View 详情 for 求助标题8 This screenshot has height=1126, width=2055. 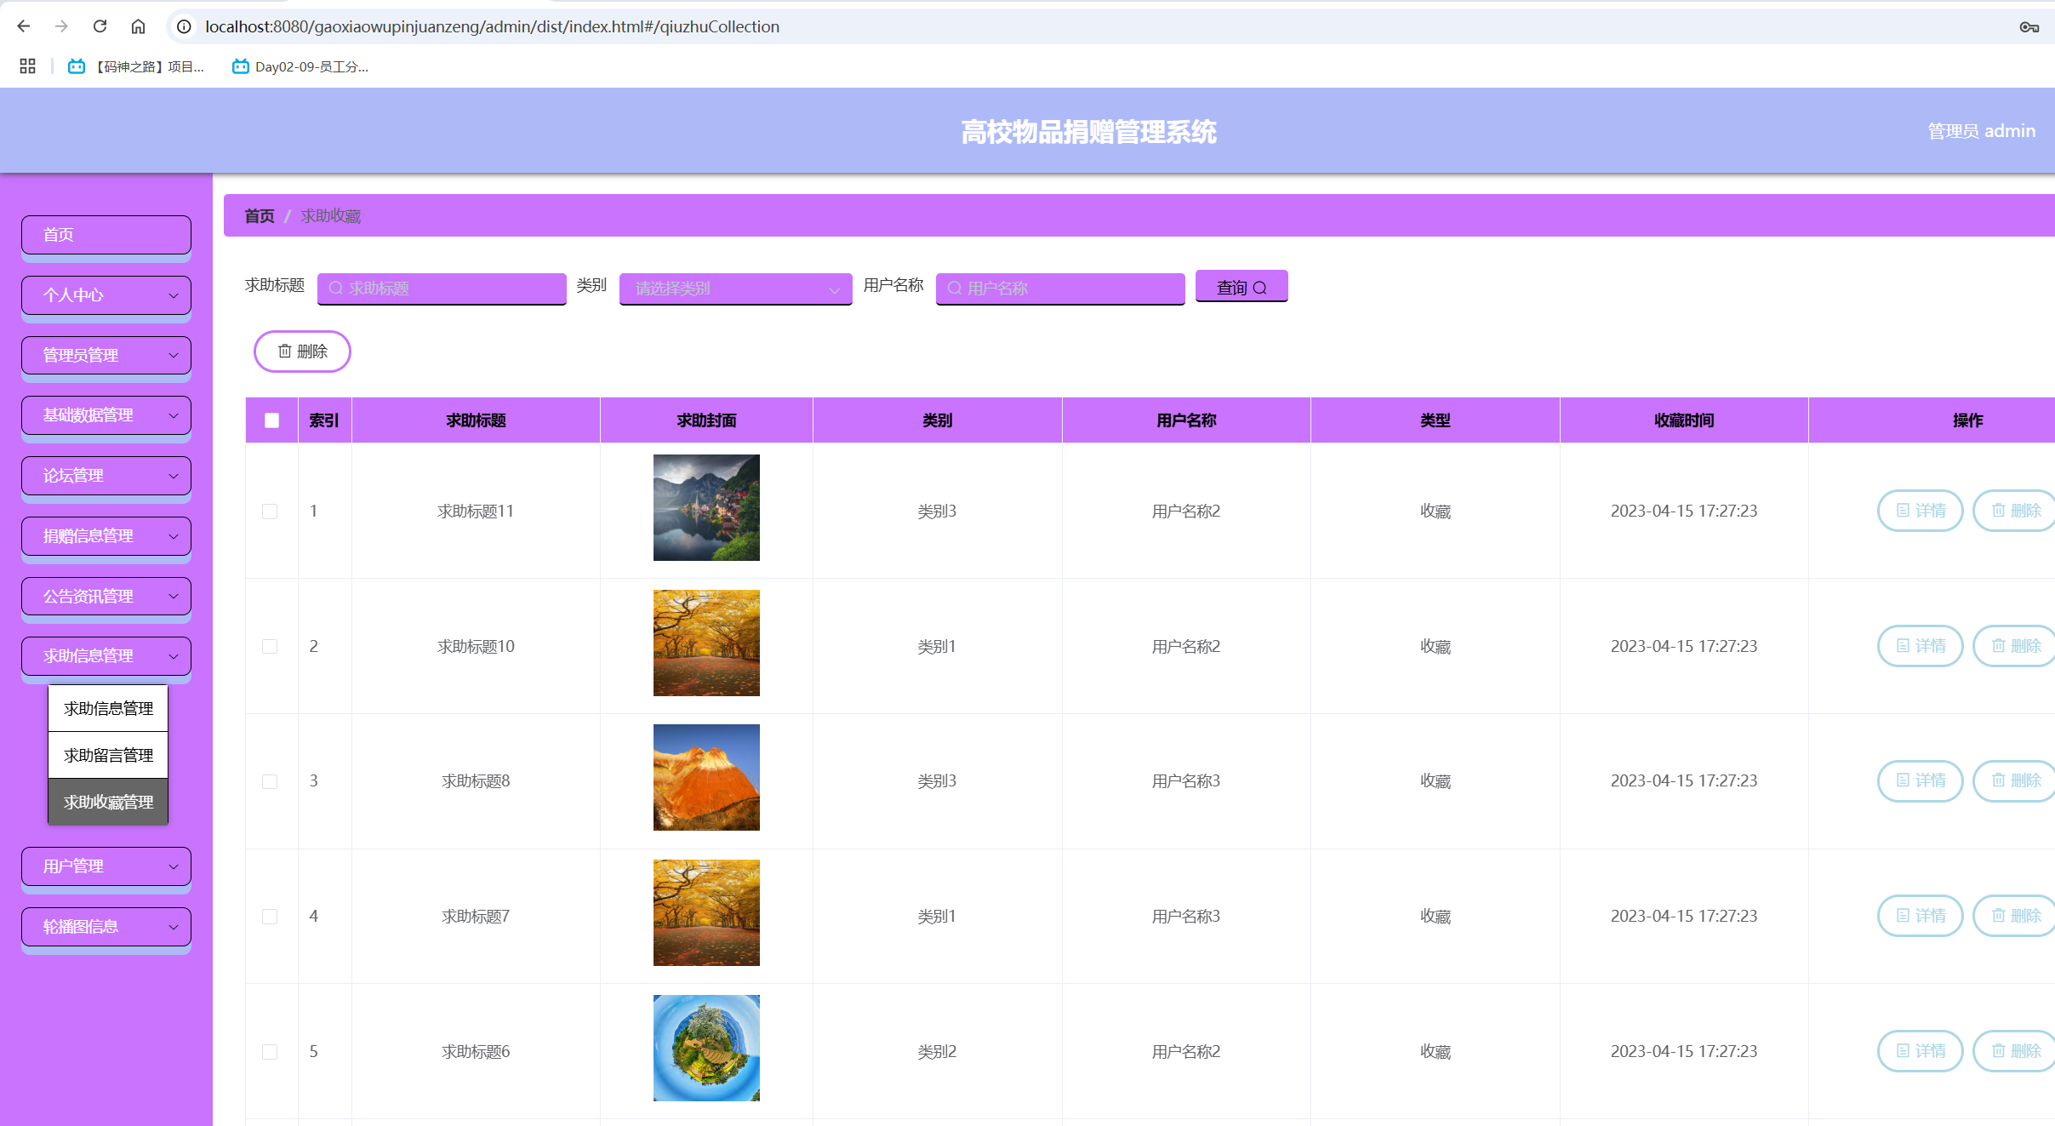click(1920, 780)
